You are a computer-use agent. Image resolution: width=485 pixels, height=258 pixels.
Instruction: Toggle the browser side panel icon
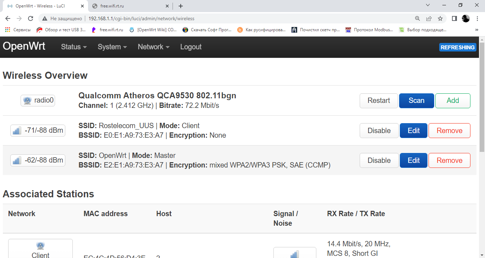[454, 18]
